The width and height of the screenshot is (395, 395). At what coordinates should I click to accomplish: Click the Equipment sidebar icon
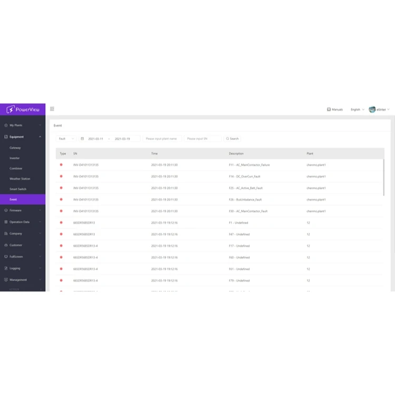tap(6, 137)
